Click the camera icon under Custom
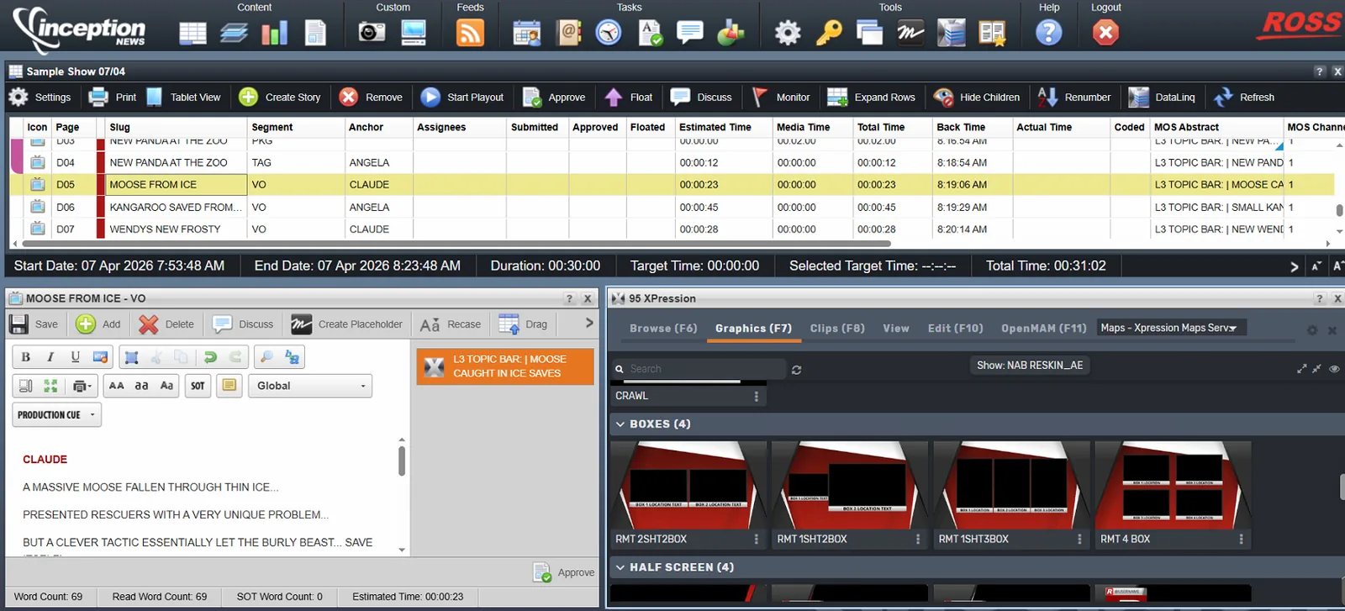 click(372, 33)
